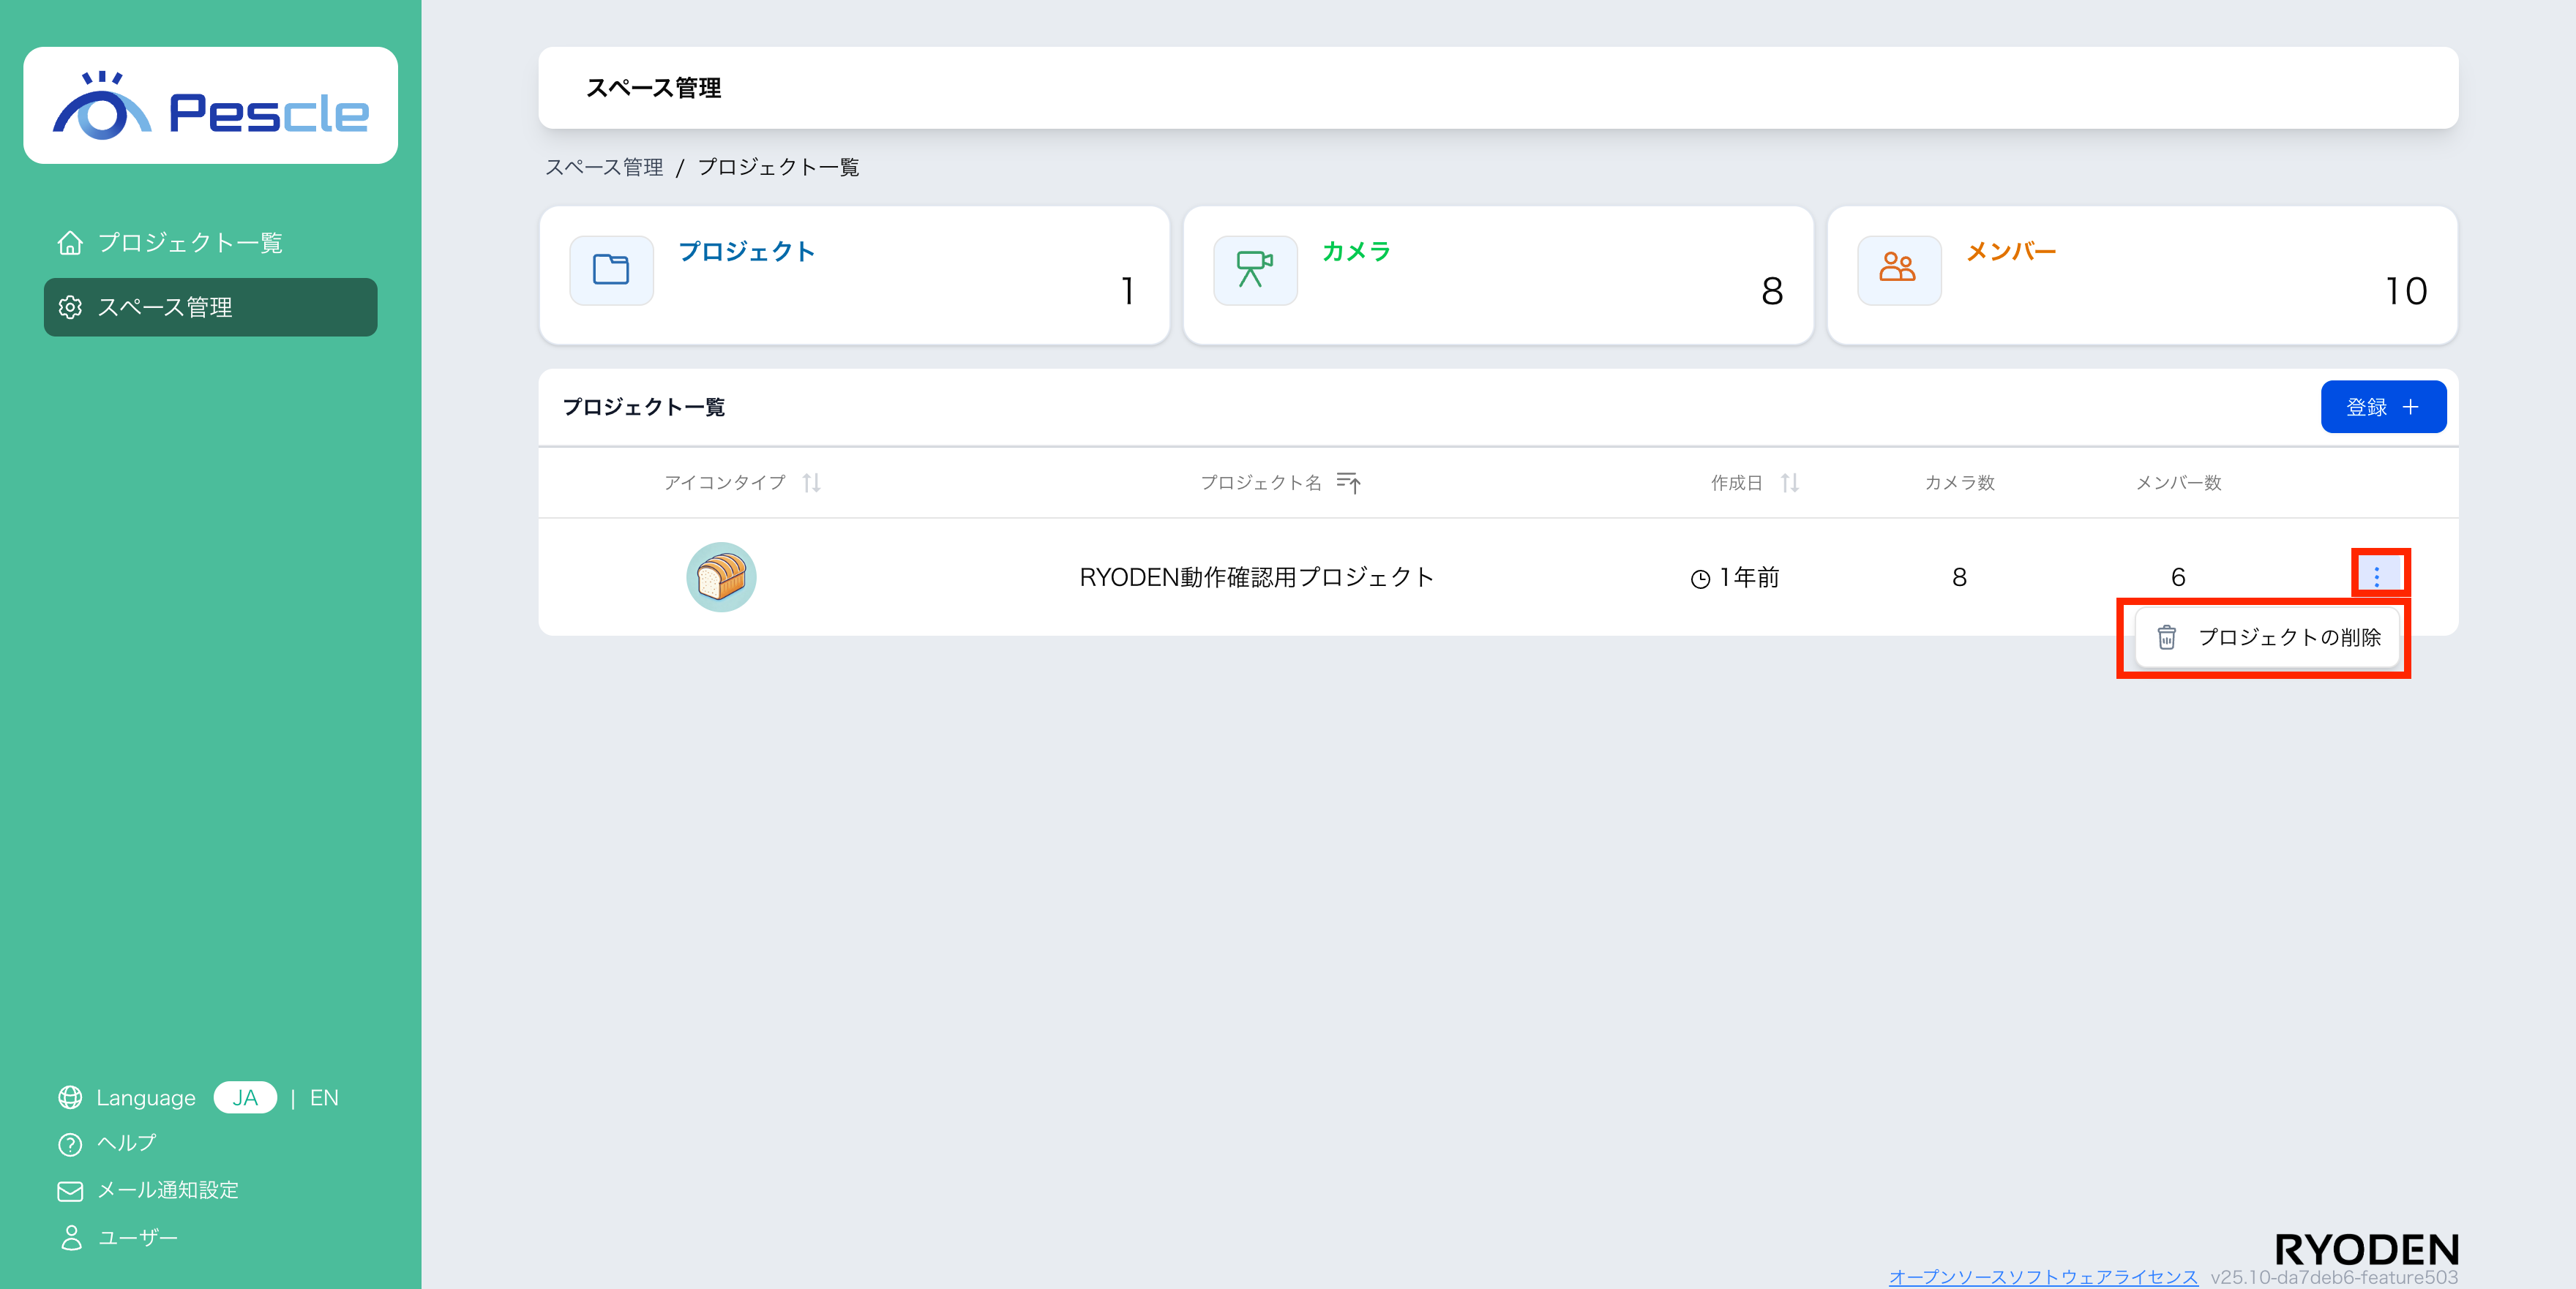Viewport: 2576px width, 1289px height.
Task: Open ユーザー menu in the sidebar
Action: click(137, 1237)
